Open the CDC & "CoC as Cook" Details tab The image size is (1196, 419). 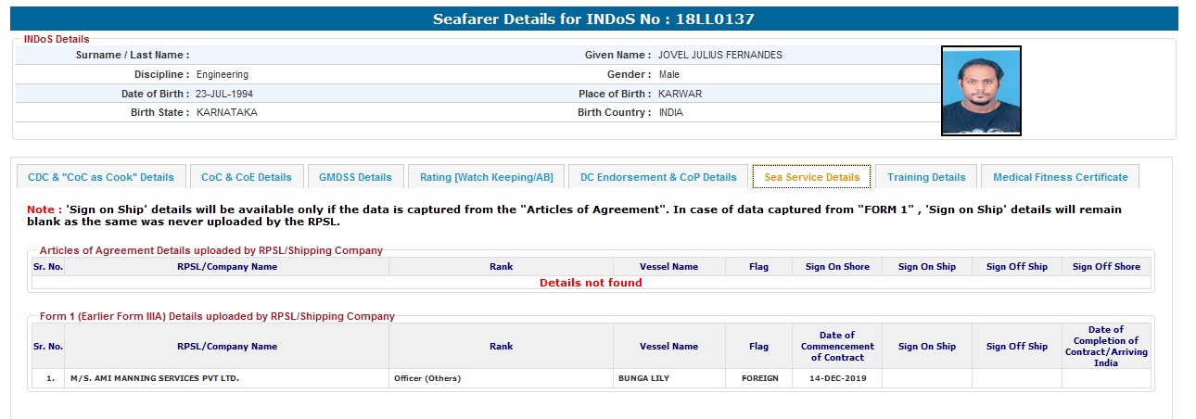pyautogui.click(x=101, y=177)
